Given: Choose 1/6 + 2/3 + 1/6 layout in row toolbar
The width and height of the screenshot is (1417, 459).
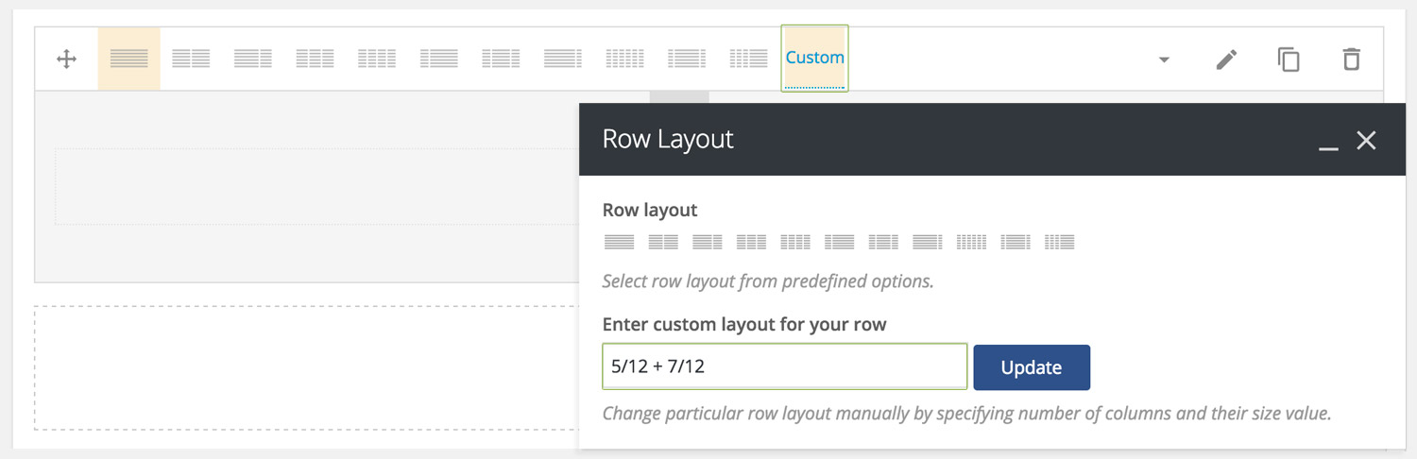Looking at the screenshot, I should (x=687, y=59).
